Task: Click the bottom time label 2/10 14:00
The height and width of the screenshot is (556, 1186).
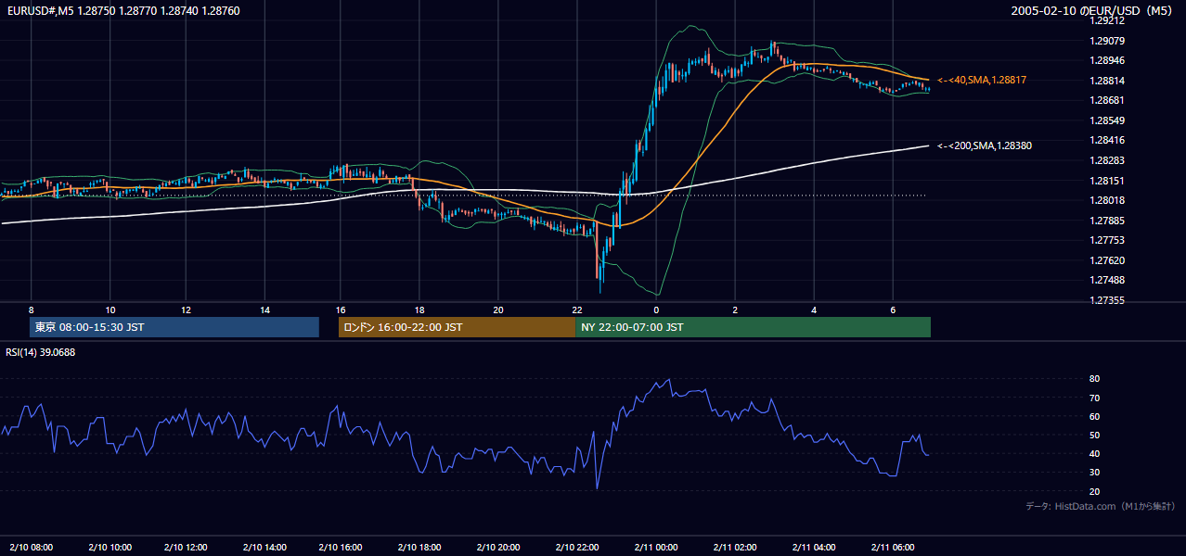Action: (x=265, y=548)
